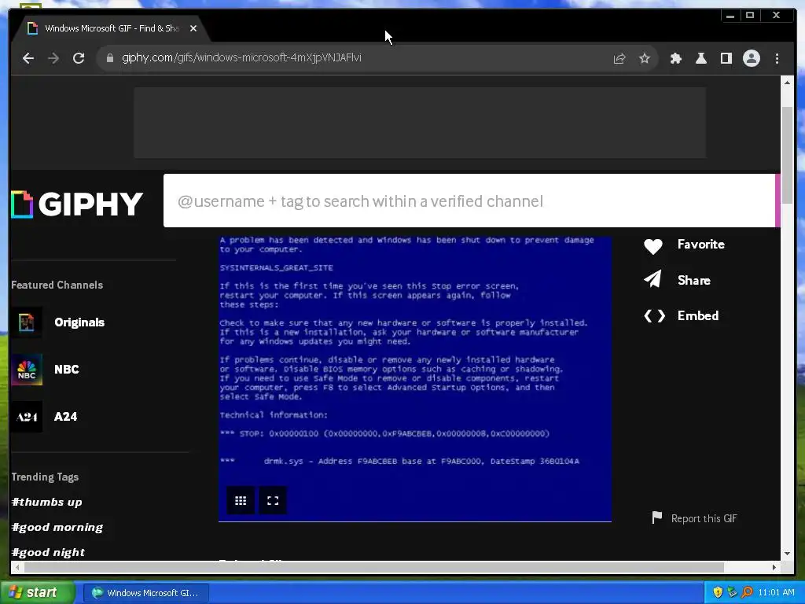Click the blue screen GIF image
This screenshot has height=604, width=805.
(415, 379)
